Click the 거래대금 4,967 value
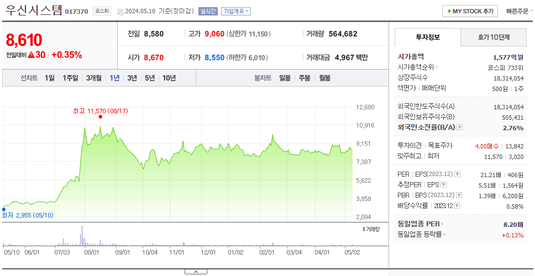Image resolution: width=535 pixels, height=276 pixels. pos(345,57)
